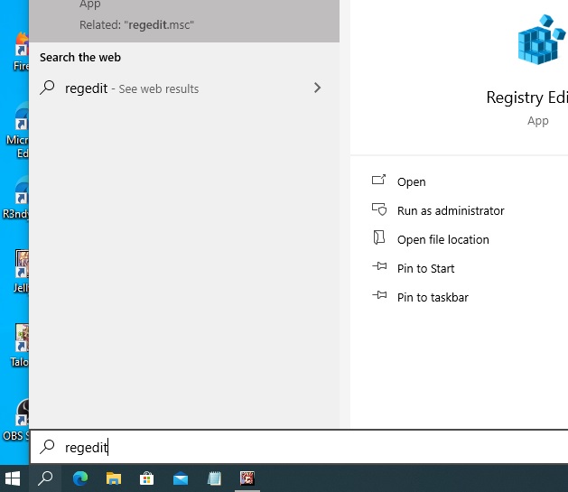Select the Talo desktop shortcut
568x492 pixels.
tap(20, 346)
